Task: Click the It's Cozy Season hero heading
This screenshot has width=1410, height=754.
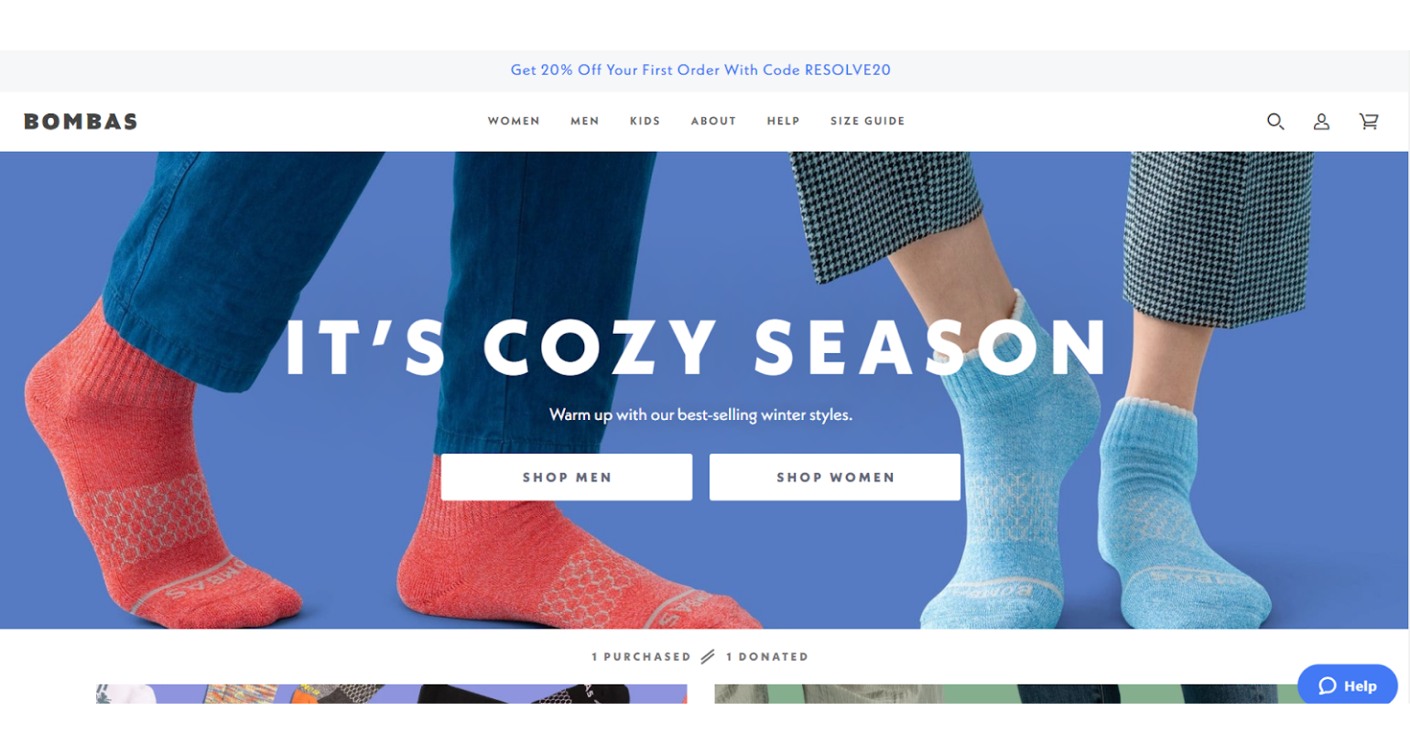Action: [698, 348]
